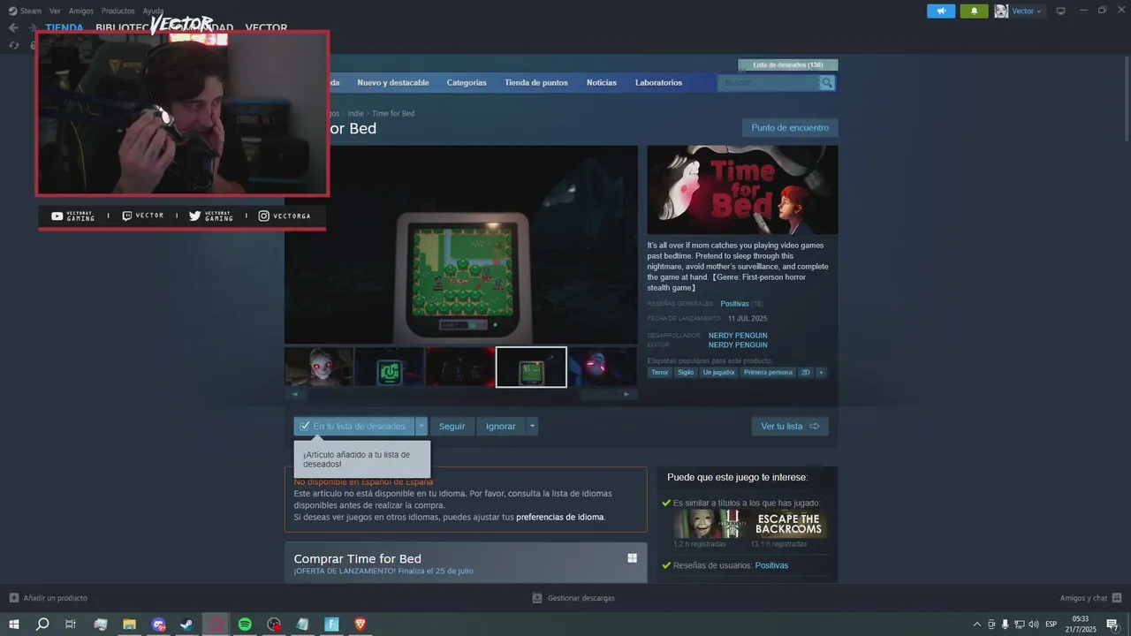1131x636 pixels.
Task: Open the NERDY PENGUIN developer link
Action: pyautogui.click(x=738, y=336)
